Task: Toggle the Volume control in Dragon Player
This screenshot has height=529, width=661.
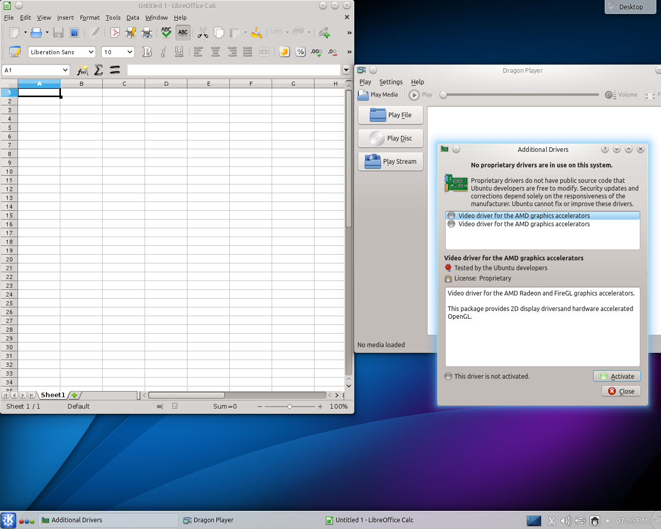Action: [x=621, y=95]
